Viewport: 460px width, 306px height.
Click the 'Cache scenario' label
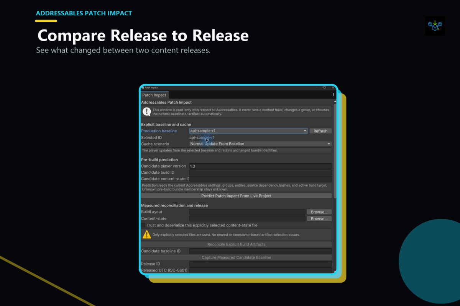[155, 144]
